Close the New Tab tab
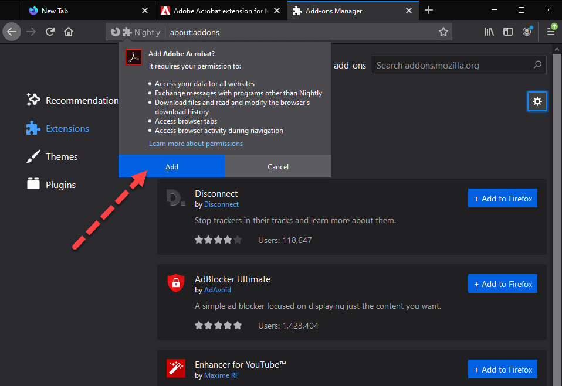The image size is (562, 386). [x=145, y=11]
